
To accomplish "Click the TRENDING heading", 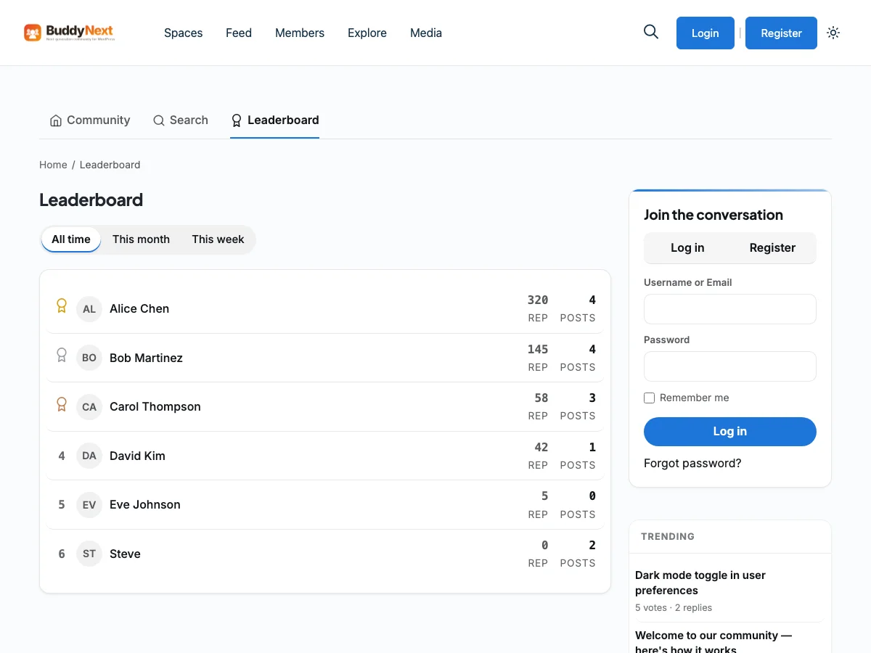I will (x=668, y=537).
